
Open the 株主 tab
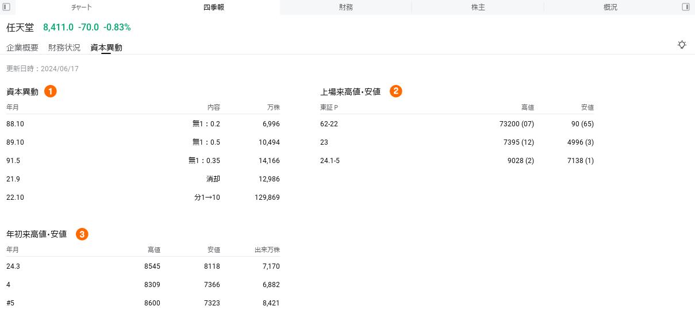478,7
